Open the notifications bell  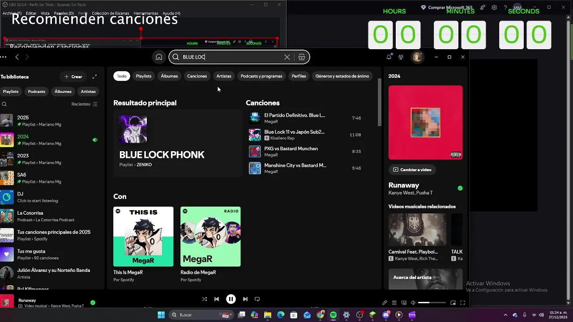click(x=389, y=57)
